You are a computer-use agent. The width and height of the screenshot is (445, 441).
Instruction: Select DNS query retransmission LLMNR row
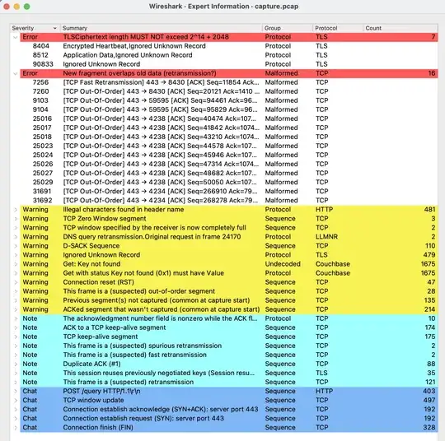tap(229, 237)
